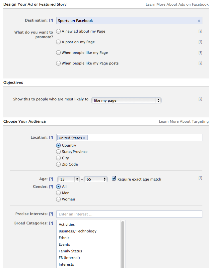Select 'A post on my Page' promotion option
The width and height of the screenshot is (212, 268).
58,42
